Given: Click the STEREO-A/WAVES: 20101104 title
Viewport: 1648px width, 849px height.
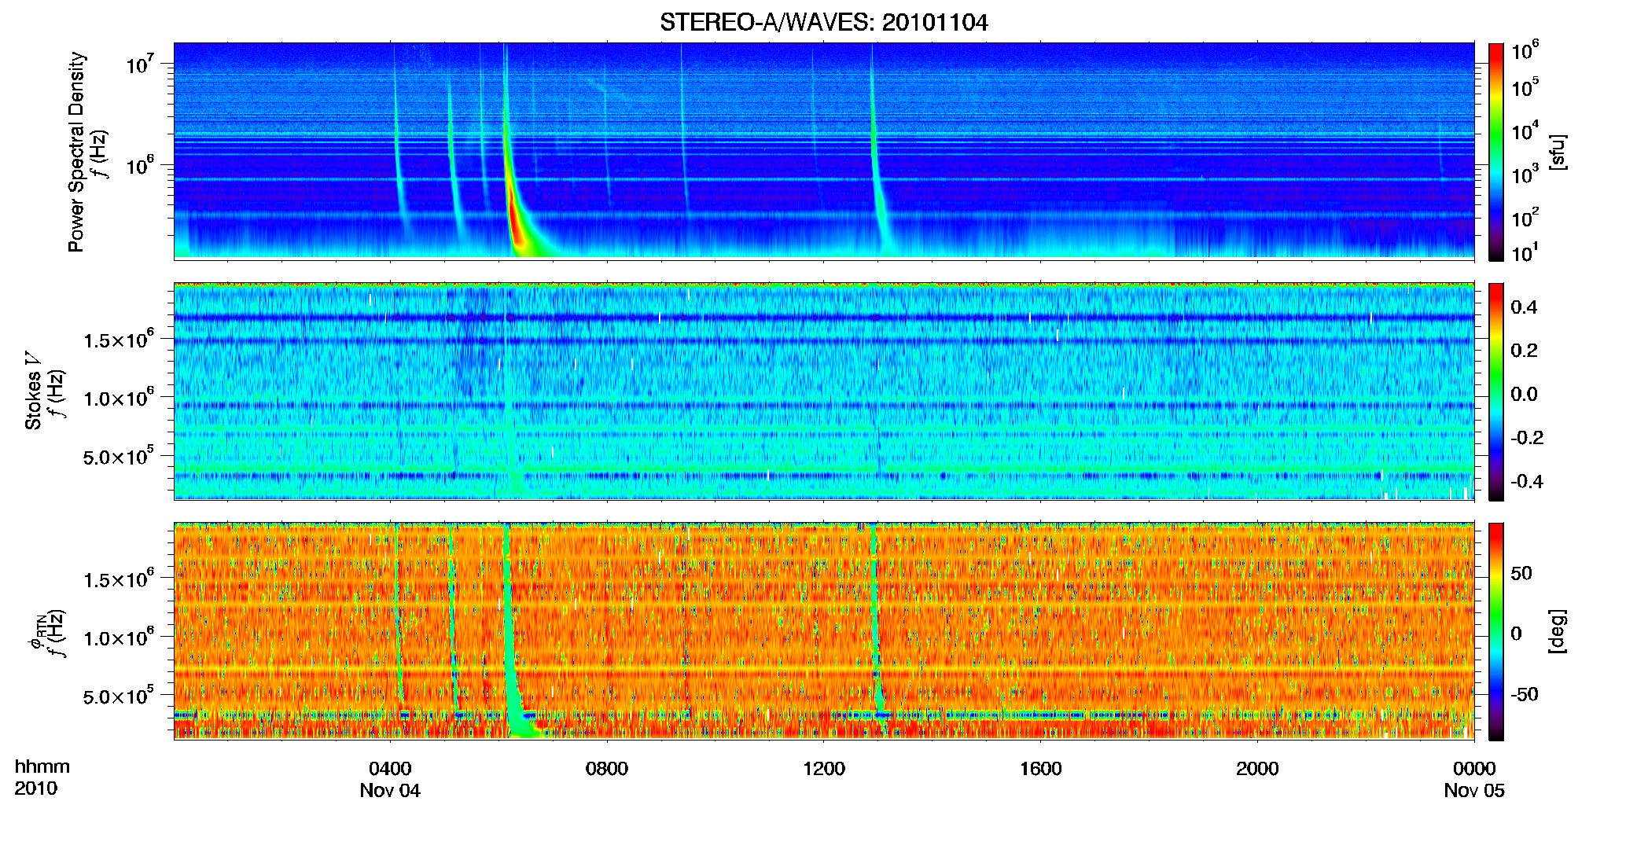Looking at the screenshot, I should [823, 22].
